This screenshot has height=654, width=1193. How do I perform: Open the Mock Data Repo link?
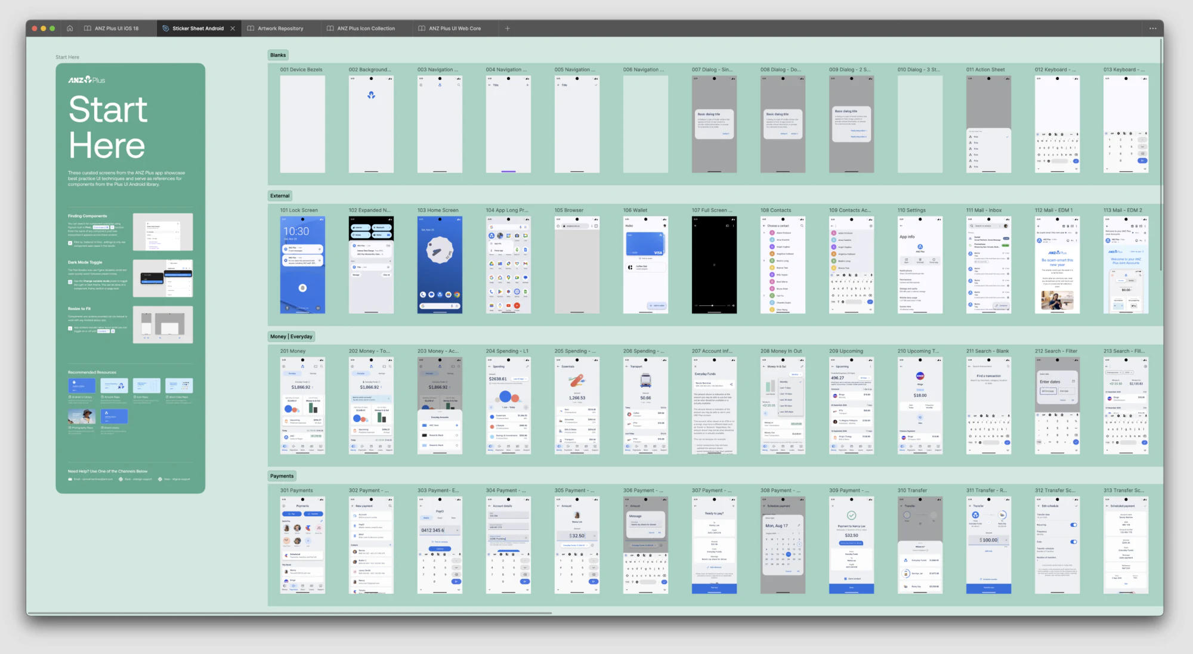coord(178,396)
